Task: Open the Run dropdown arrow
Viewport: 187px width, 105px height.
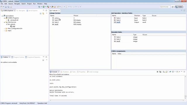Action: [x=46, y=7]
